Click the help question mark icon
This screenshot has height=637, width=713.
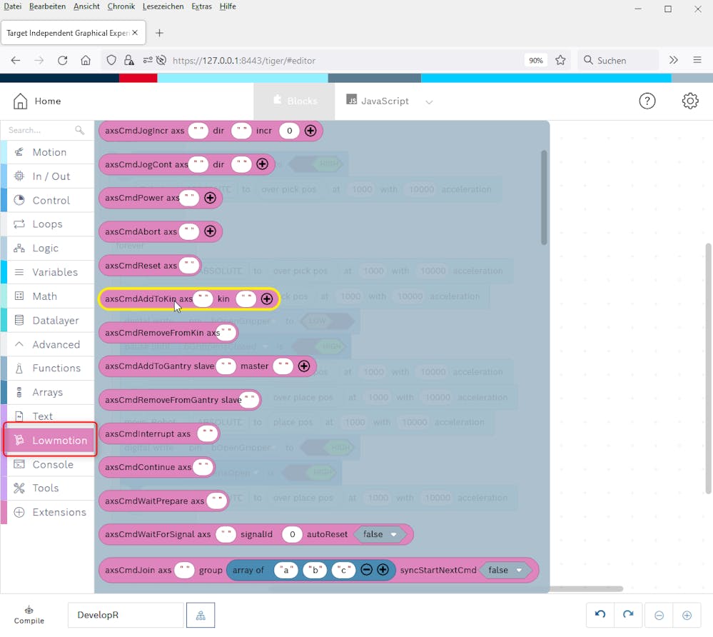coord(647,101)
